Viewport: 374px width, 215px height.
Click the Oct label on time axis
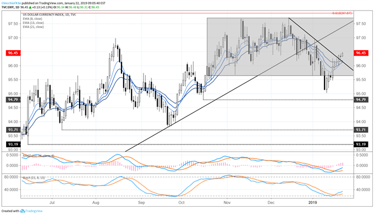[182, 202]
